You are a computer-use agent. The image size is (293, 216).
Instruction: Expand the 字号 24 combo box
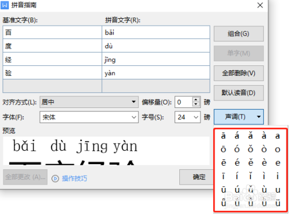pyautogui.click(x=188, y=117)
